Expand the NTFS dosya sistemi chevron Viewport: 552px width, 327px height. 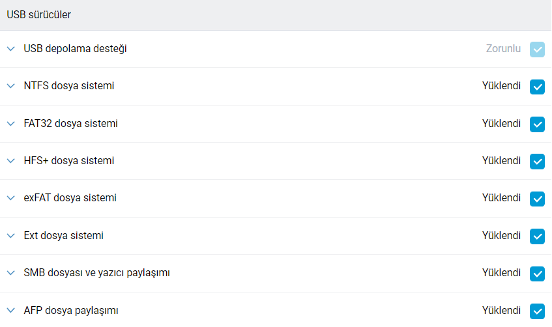pyautogui.click(x=10, y=86)
